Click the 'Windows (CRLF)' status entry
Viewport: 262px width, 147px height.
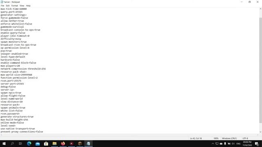point(229,138)
